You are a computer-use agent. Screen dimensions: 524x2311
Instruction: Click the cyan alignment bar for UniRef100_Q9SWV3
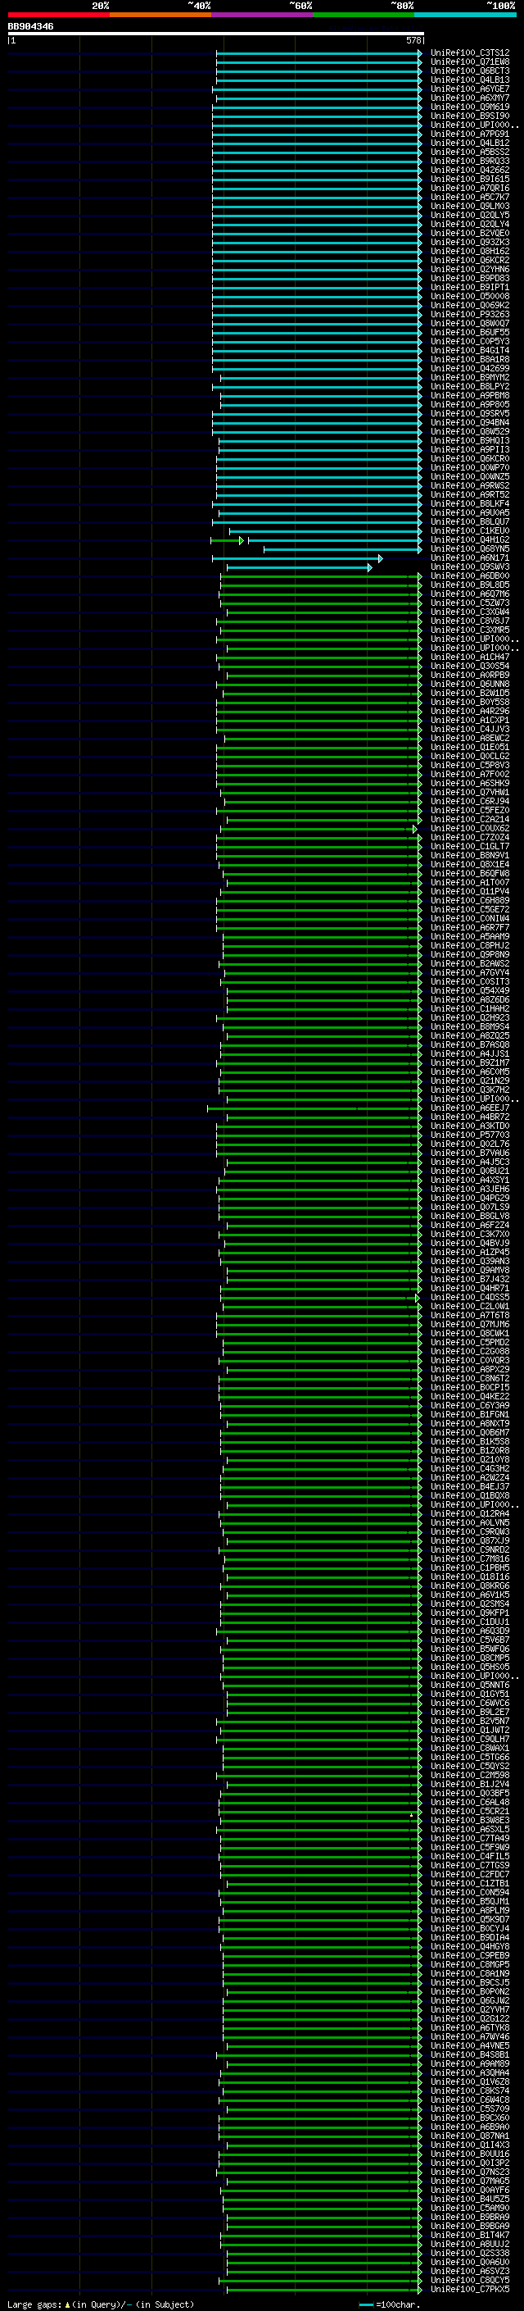299,567
